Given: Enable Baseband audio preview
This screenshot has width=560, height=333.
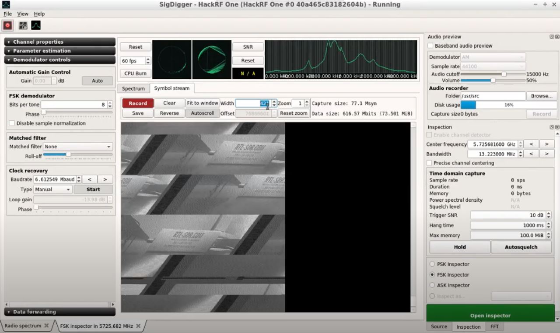Looking at the screenshot, I should pos(430,46).
